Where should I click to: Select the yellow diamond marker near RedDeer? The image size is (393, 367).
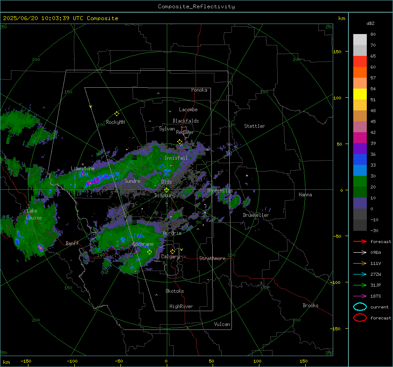(x=179, y=142)
